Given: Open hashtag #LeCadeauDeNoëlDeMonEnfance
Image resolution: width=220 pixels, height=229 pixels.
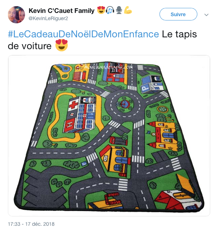Looking at the screenshot, I should pyautogui.click(x=83, y=34).
